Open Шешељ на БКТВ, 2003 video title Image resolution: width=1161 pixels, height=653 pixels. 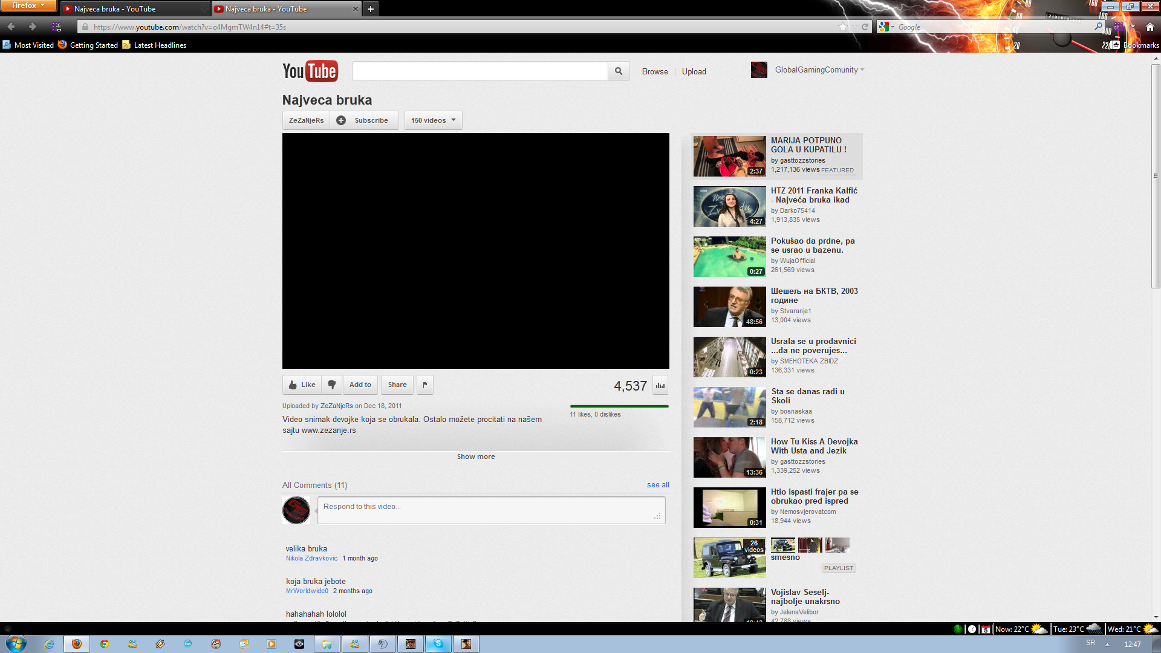tap(814, 296)
